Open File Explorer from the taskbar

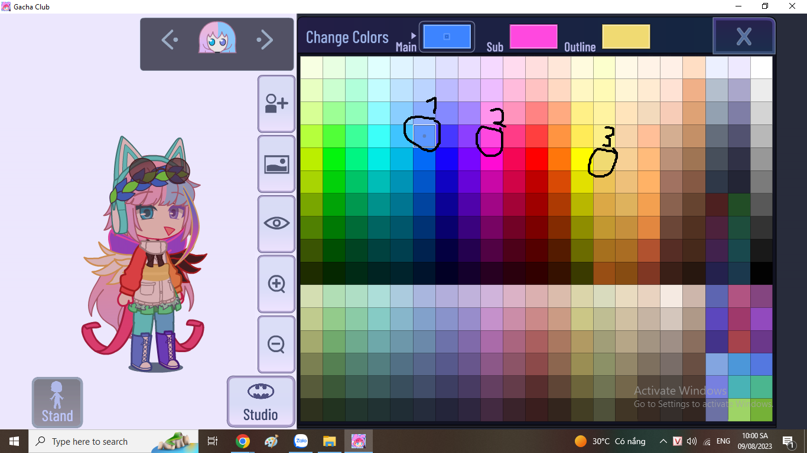pos(330,441)
